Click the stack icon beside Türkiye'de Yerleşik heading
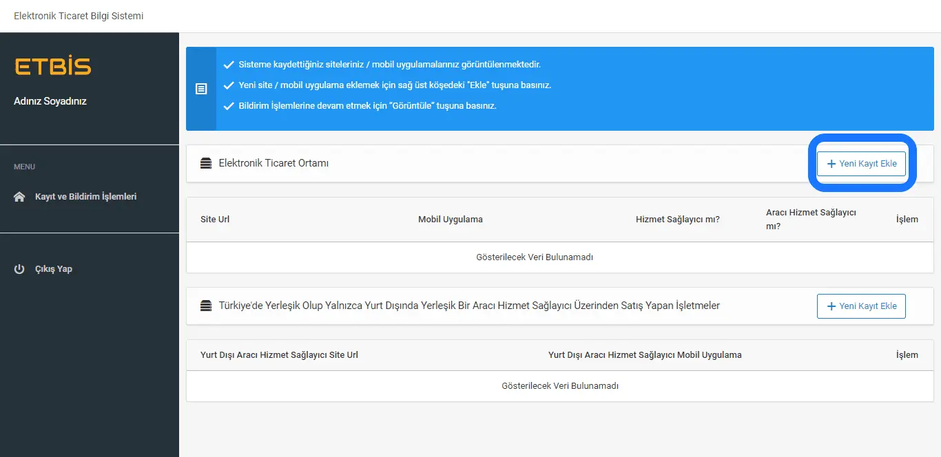This screenshot has height=457, width=941. 206,306
